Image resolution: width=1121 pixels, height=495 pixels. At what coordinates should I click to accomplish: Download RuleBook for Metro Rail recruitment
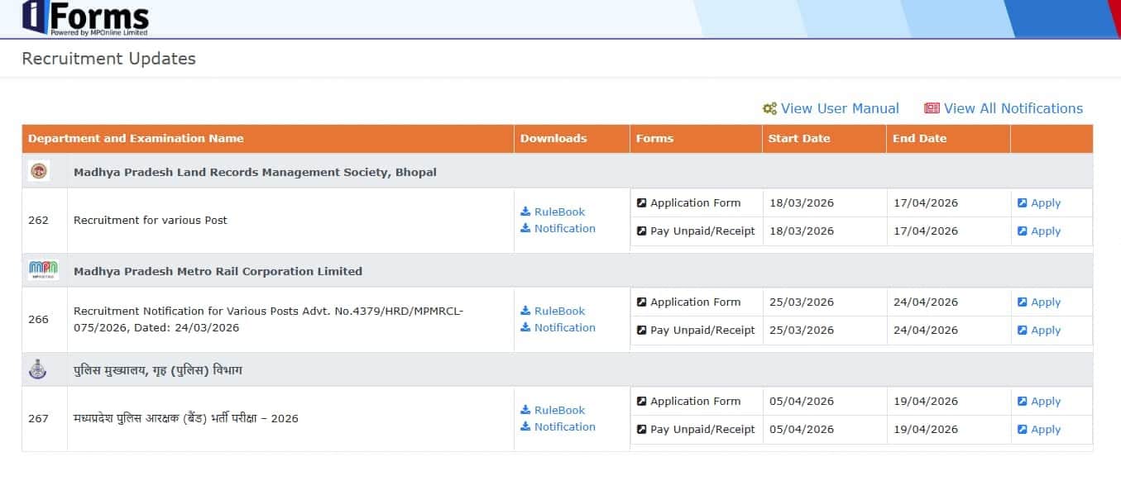[559, 312]
